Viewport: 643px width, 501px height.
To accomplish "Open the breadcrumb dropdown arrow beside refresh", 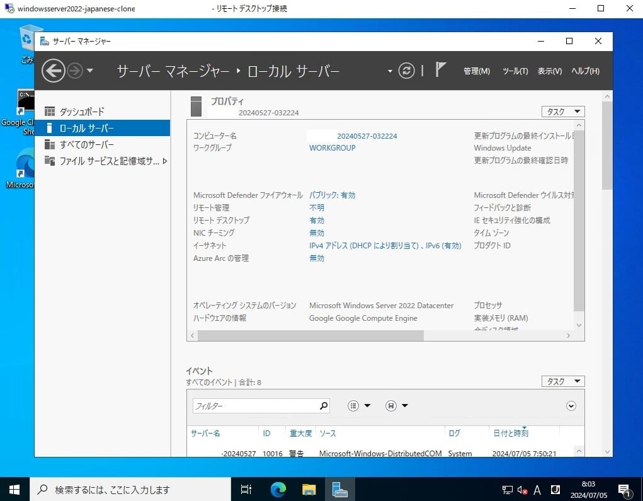I will (x=390, y=71).
